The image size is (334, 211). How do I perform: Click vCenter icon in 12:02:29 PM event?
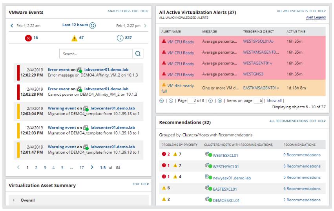coord(79,70)
